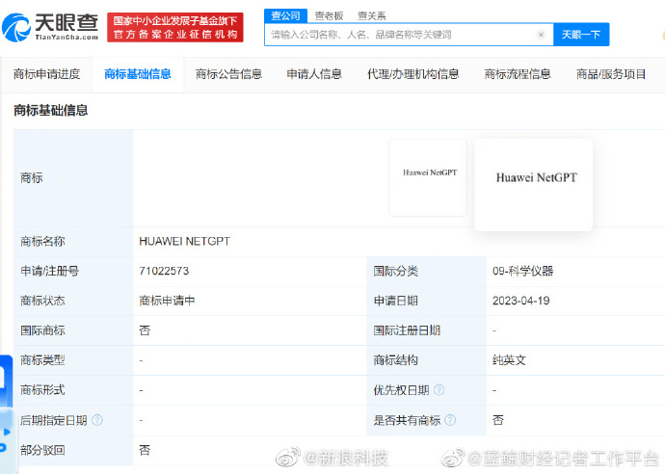Click the TianYanCha logo
Viewport: 665px width, 474px height.
(x=50, y=27)
